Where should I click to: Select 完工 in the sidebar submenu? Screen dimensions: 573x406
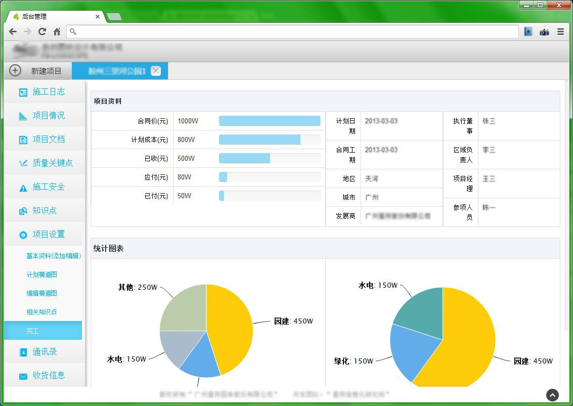coord(33,331)
